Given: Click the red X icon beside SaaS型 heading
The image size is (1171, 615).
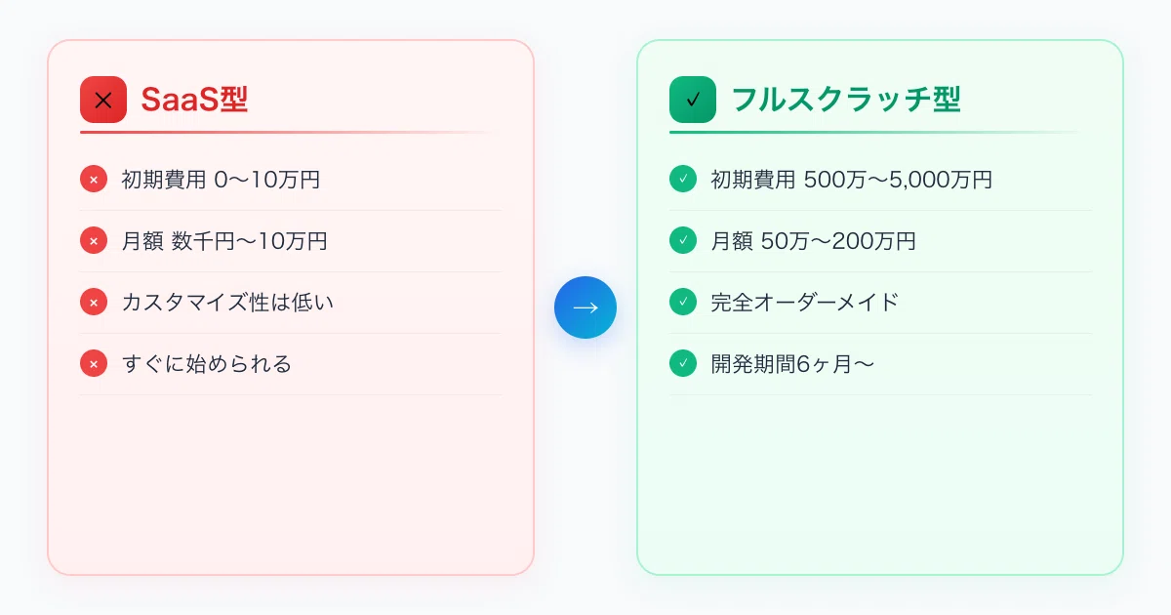Looking at the screenshot, I should click(103, 100).
